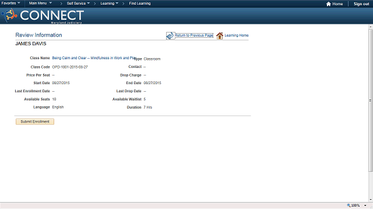Open the Learning Home link
The height and width of the screenshot is (209, 373).
pyautogui.click(x=237, y=35)
